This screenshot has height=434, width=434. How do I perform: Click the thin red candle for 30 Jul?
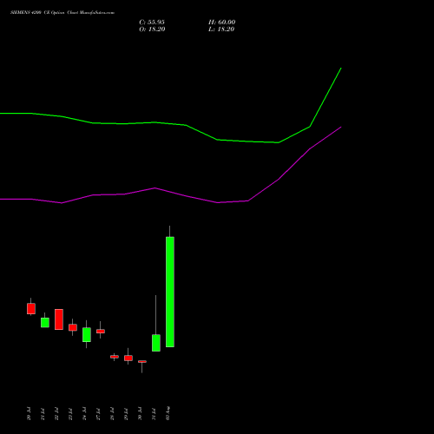pyautogui.click(x=142, y=361)
